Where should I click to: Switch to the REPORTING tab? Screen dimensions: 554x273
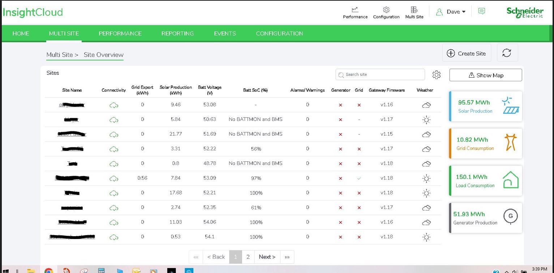[177, 34]
